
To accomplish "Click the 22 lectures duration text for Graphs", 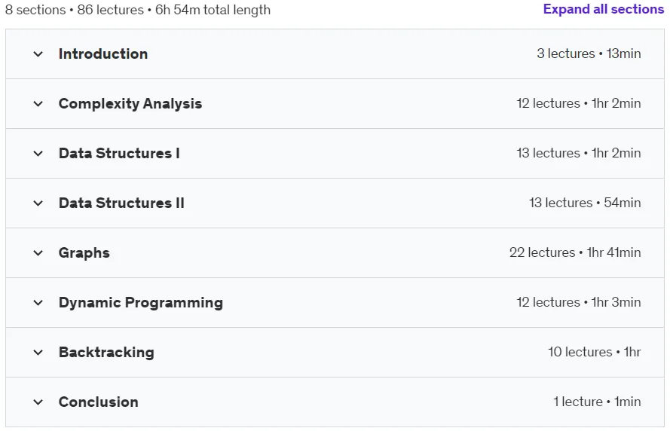I will click(575, 252).
